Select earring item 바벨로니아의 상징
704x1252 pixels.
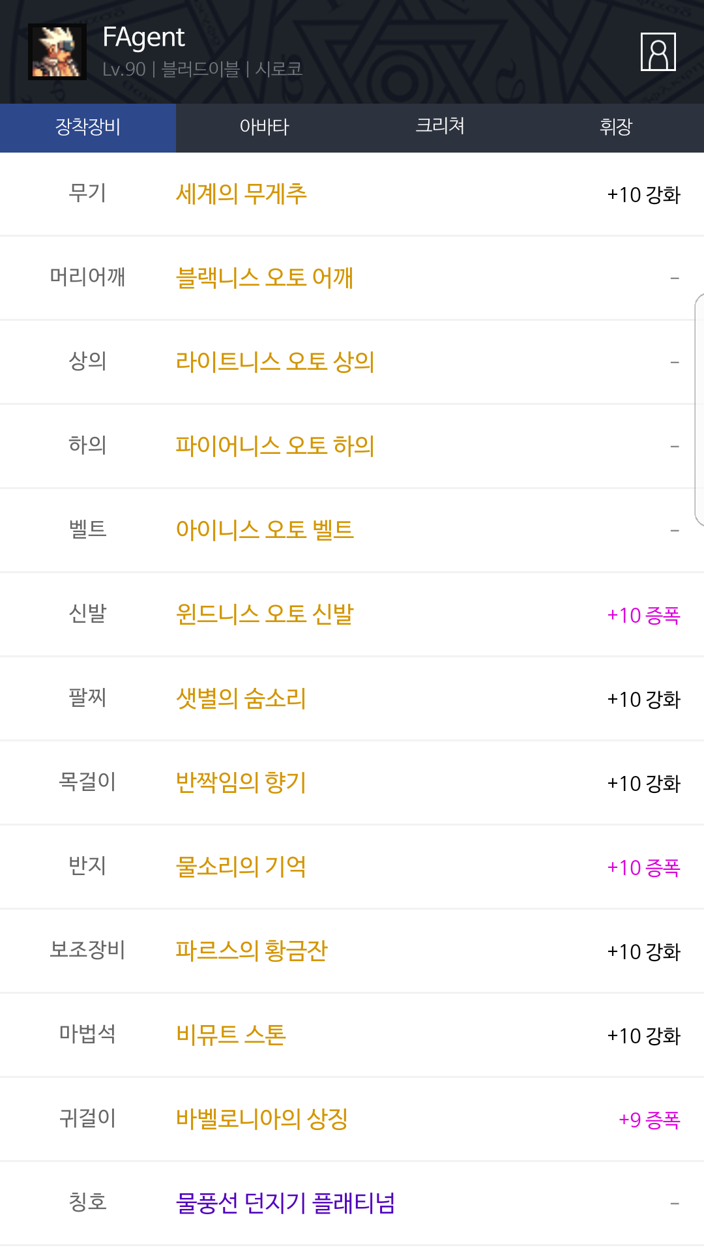click(261, 1119)
